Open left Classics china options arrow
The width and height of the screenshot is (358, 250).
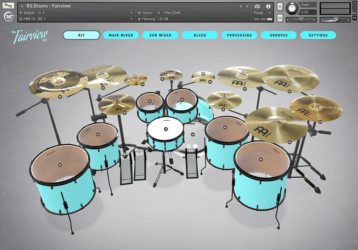pos(60,97)
